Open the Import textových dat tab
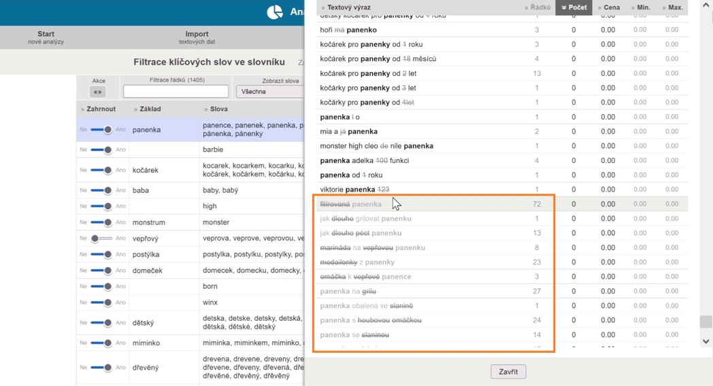This screenshot has height=386, width=713. [x=197, y=37]
